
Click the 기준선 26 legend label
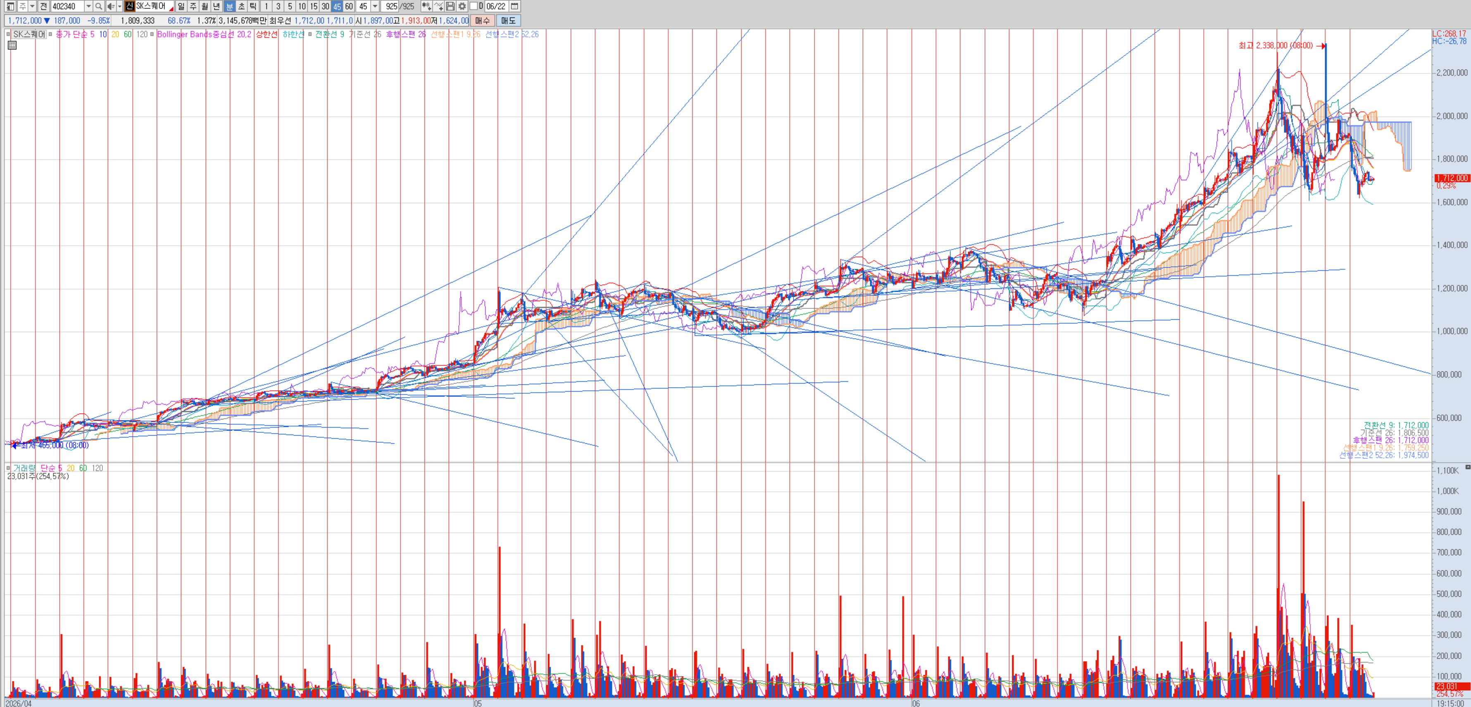[x=365, y=34]
